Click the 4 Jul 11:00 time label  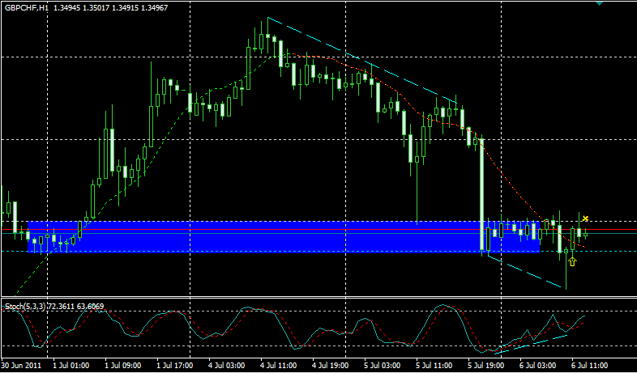pyautogui.click(x=279, y=365)
